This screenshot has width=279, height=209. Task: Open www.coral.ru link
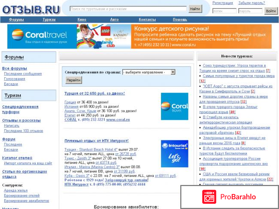point(118,120)
